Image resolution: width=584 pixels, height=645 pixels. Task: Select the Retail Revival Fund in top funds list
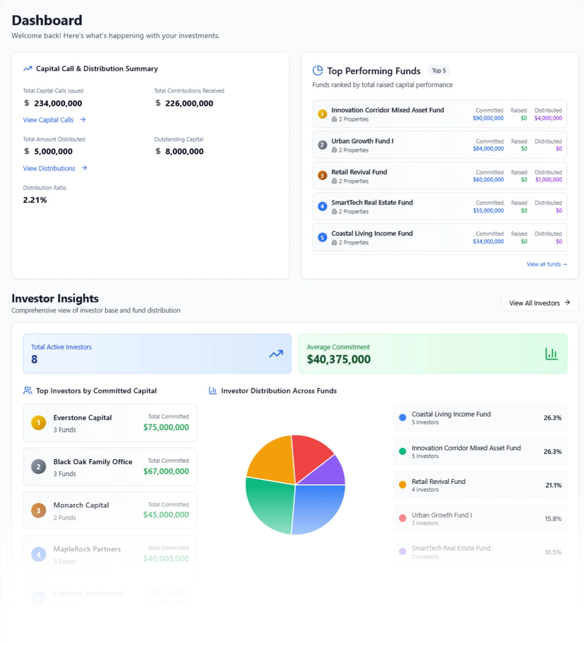point(439,176)
